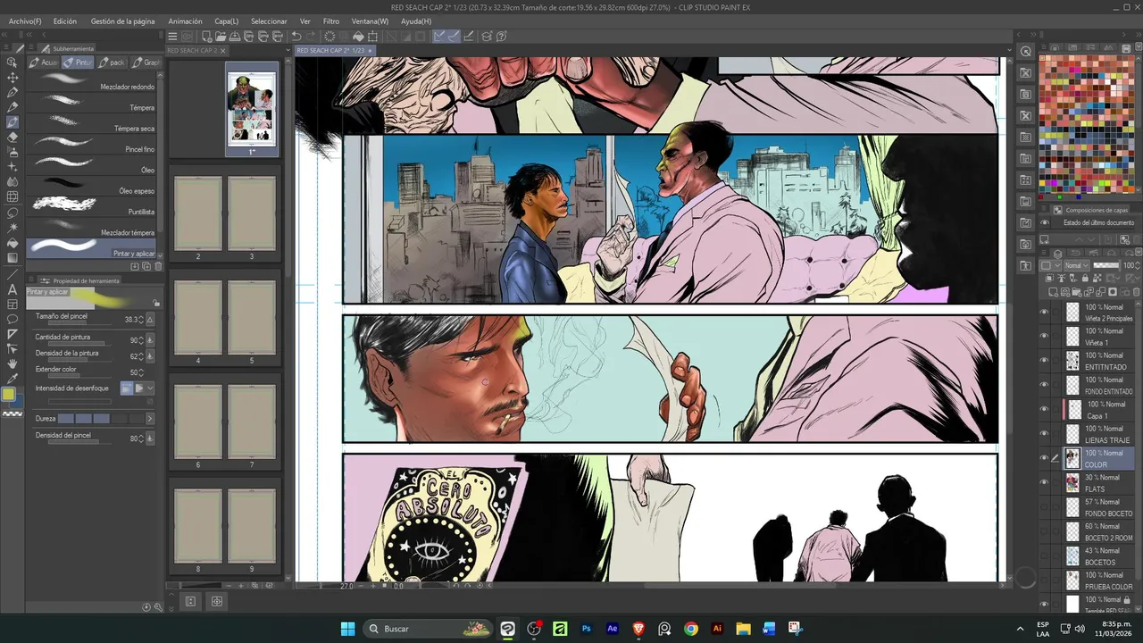Delete sub tool with trash icon
Screen dimensions: 1143x643
tap(159, 266)
